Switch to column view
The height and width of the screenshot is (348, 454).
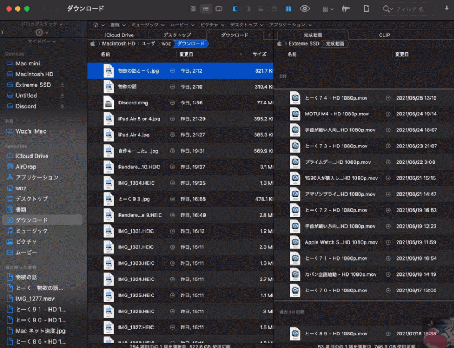coord(219,9)
